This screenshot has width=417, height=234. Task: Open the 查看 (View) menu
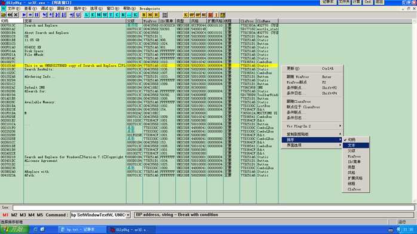30,9
